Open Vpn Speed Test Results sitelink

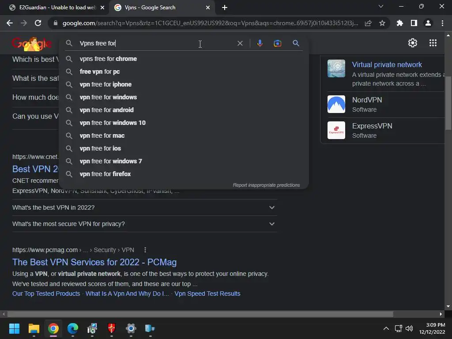click(207, 294)
